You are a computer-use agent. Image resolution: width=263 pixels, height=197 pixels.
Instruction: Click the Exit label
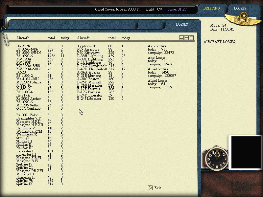tap(157, 188)
